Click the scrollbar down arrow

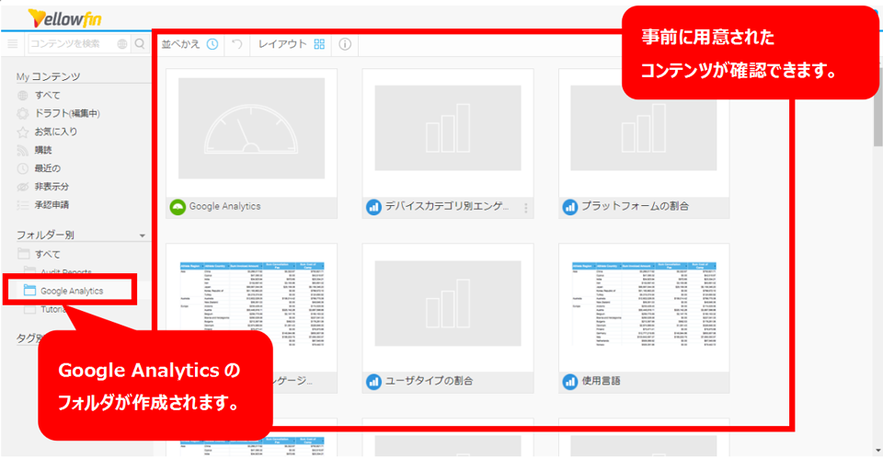[877, 451]
